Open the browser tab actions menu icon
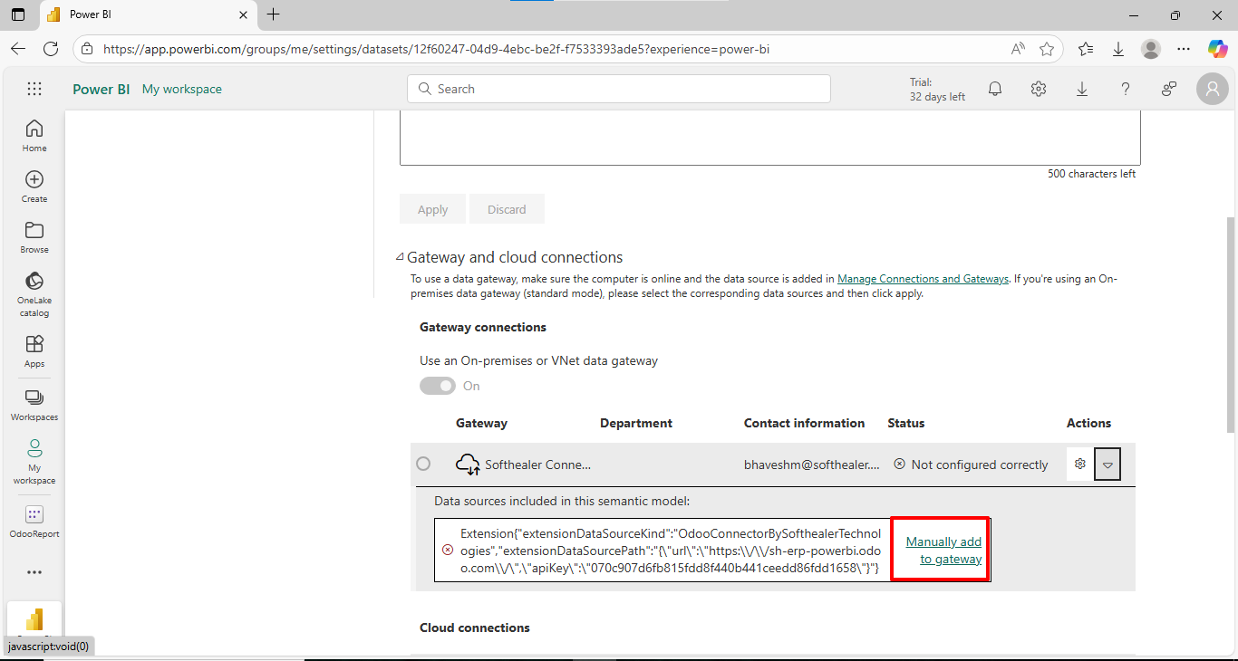This screenshot has height=661, width=1238. pyautogui.click(x=18, y=14)
